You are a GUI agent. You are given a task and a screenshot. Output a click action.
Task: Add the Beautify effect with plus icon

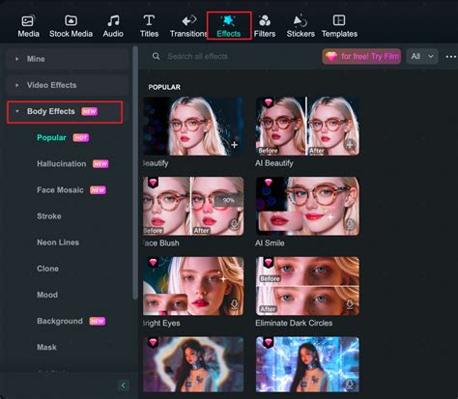[235, 145]
